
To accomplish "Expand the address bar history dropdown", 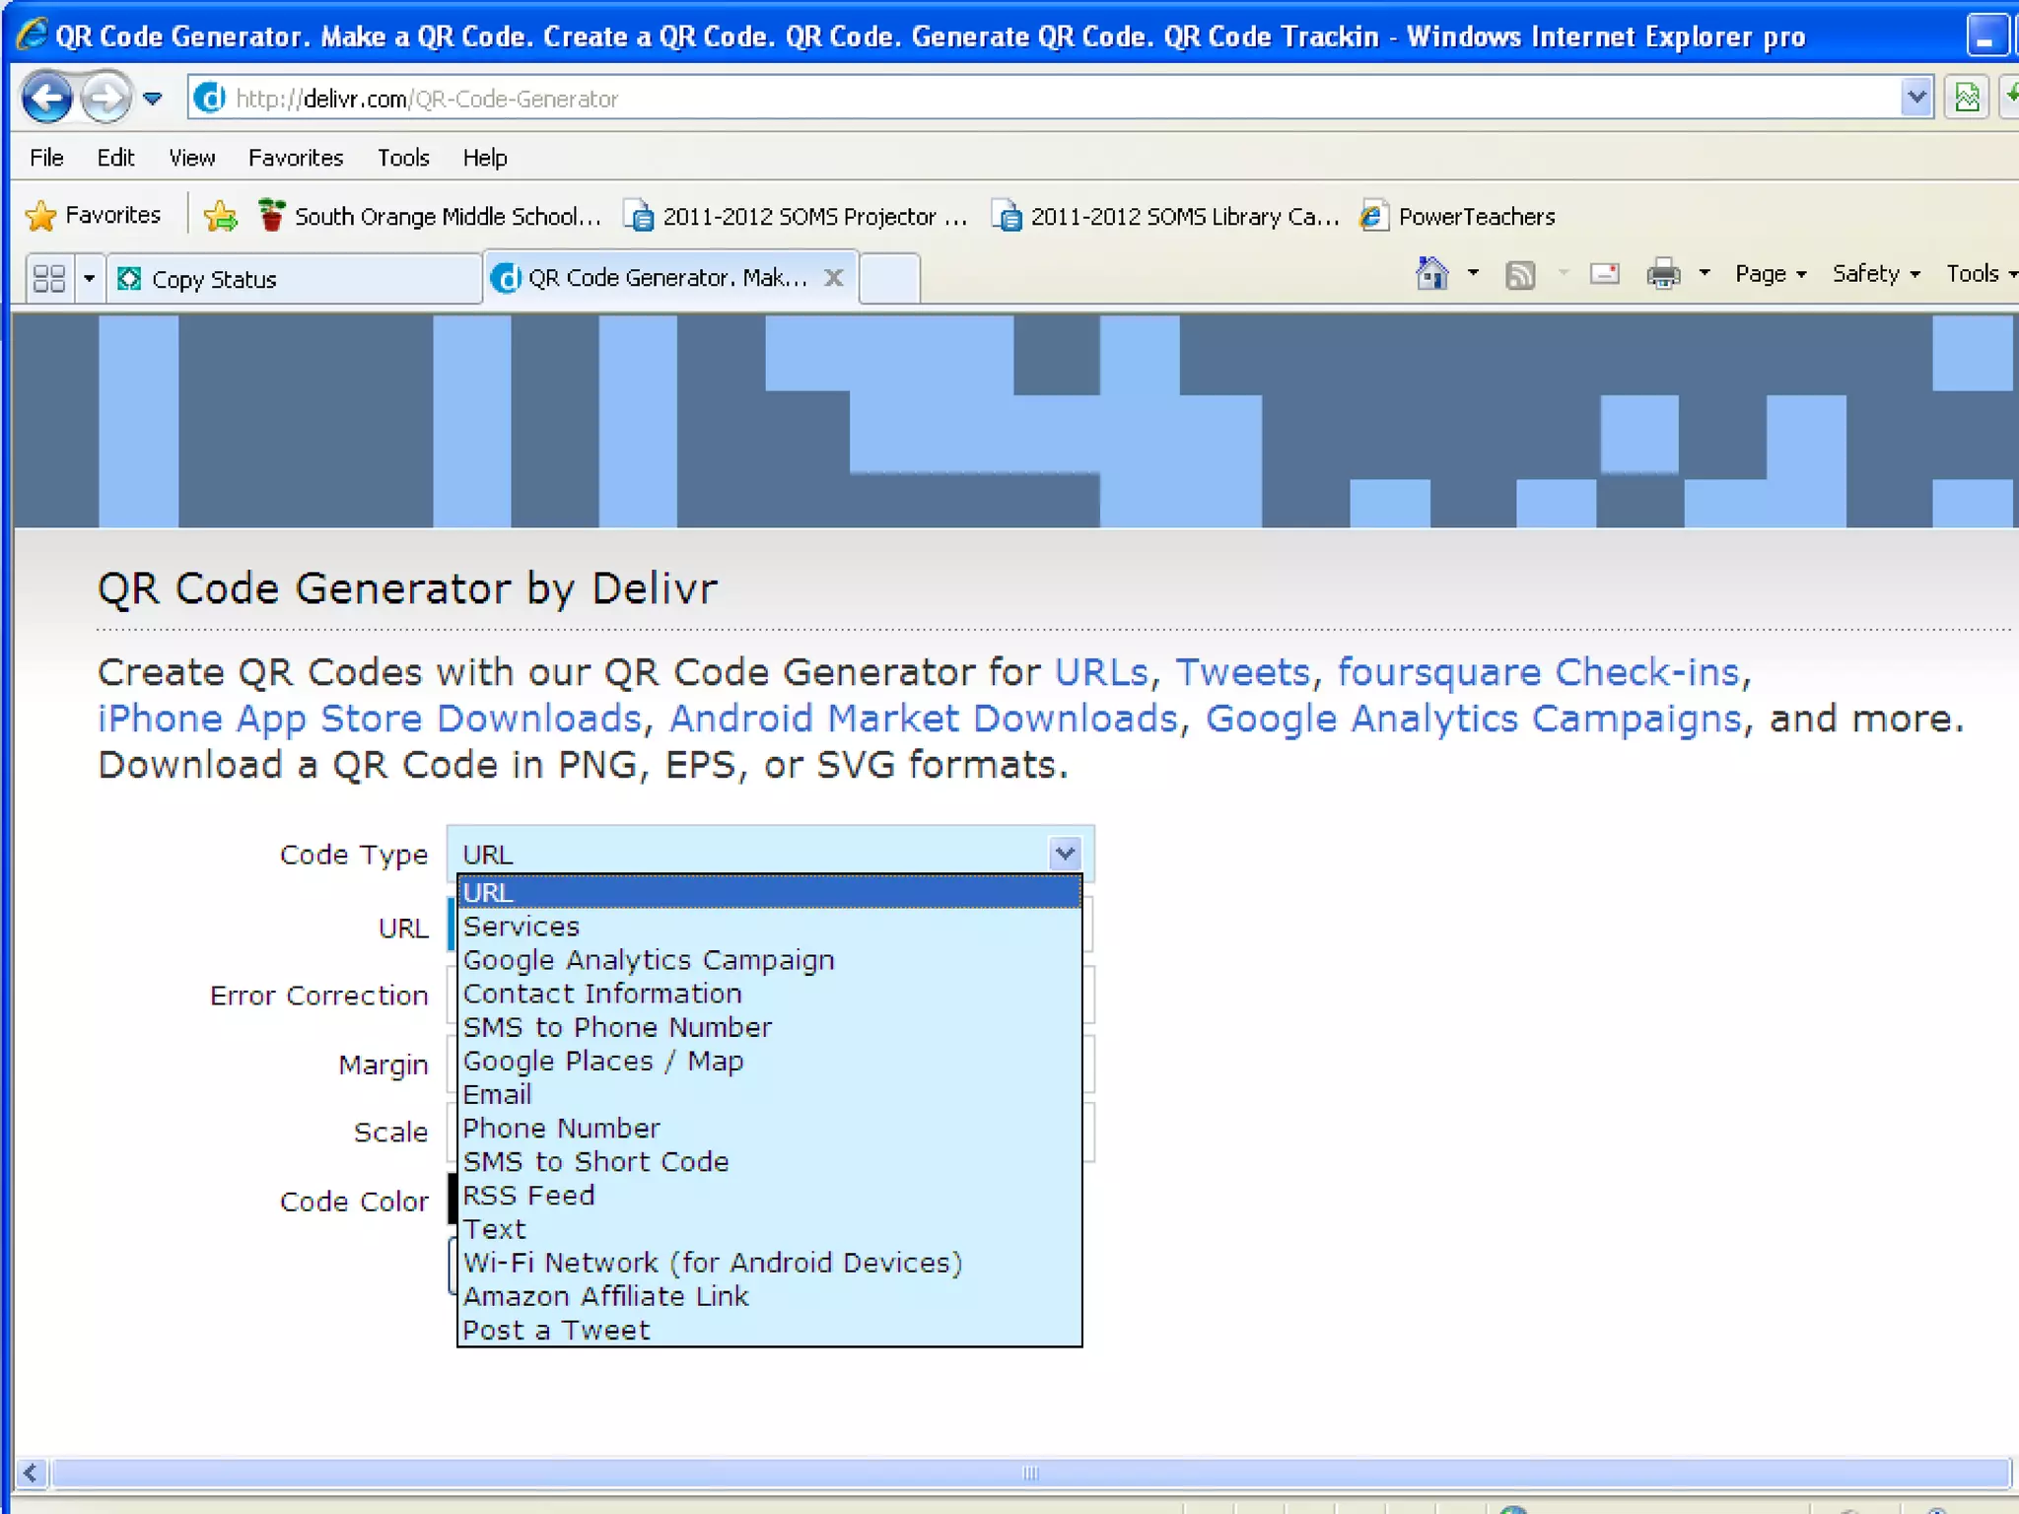I will coord(1915,98).
